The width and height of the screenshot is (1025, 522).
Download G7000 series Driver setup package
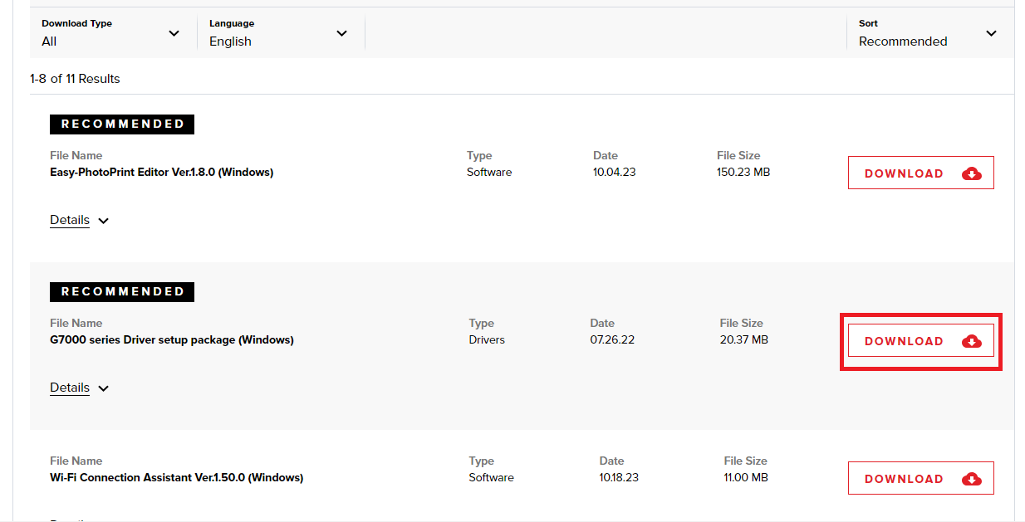[920, 341]
